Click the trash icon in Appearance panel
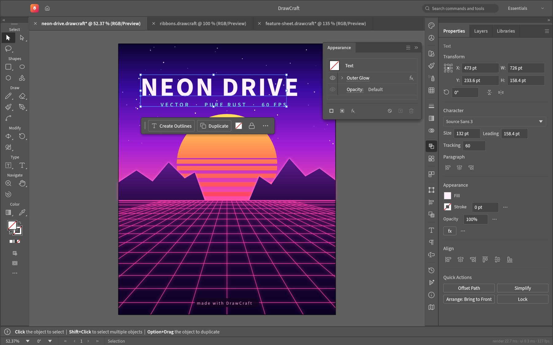Viewport: 553px width, 345px height. (411, 111)
